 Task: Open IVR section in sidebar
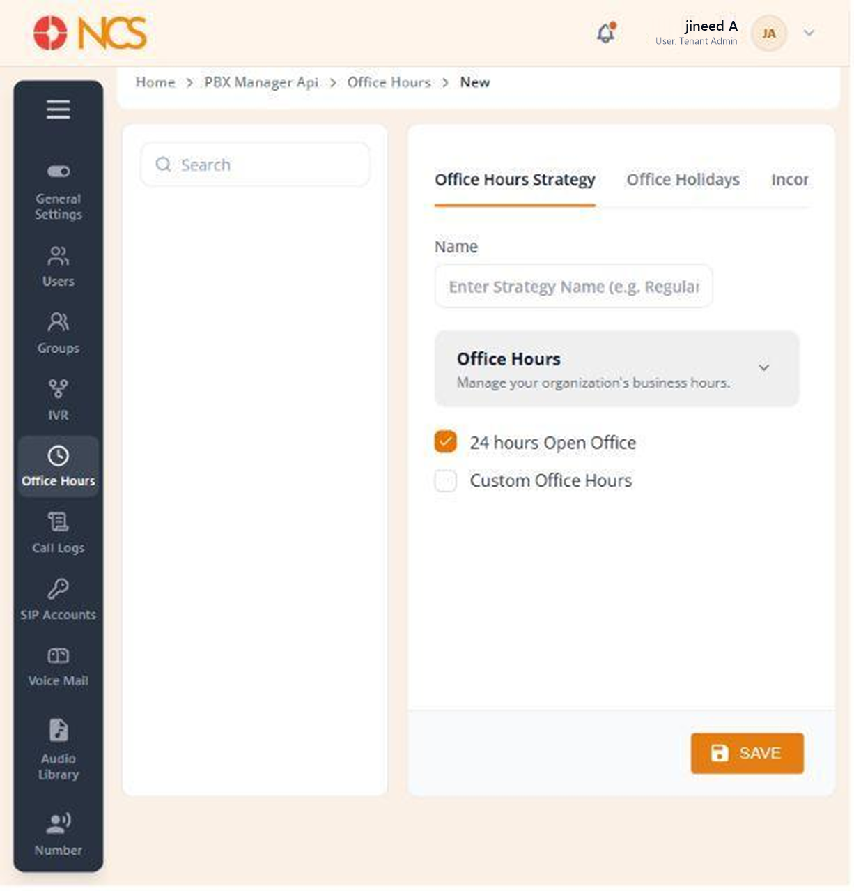(59, 400)
